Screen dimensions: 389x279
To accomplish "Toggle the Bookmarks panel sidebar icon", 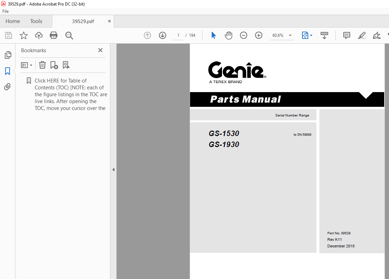I will 8,71.
